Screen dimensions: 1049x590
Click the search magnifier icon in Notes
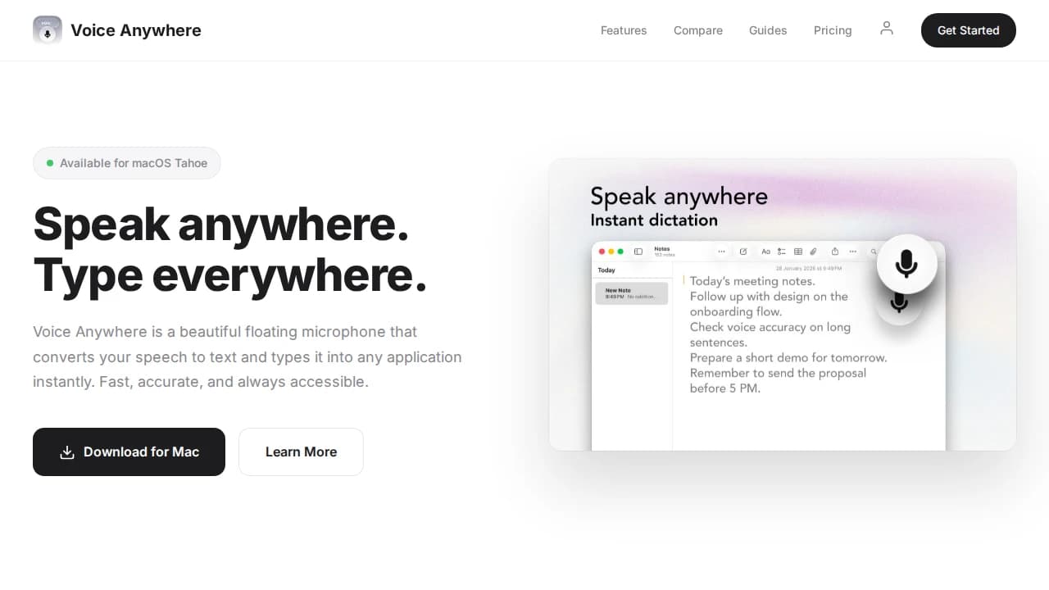point(873,251)
